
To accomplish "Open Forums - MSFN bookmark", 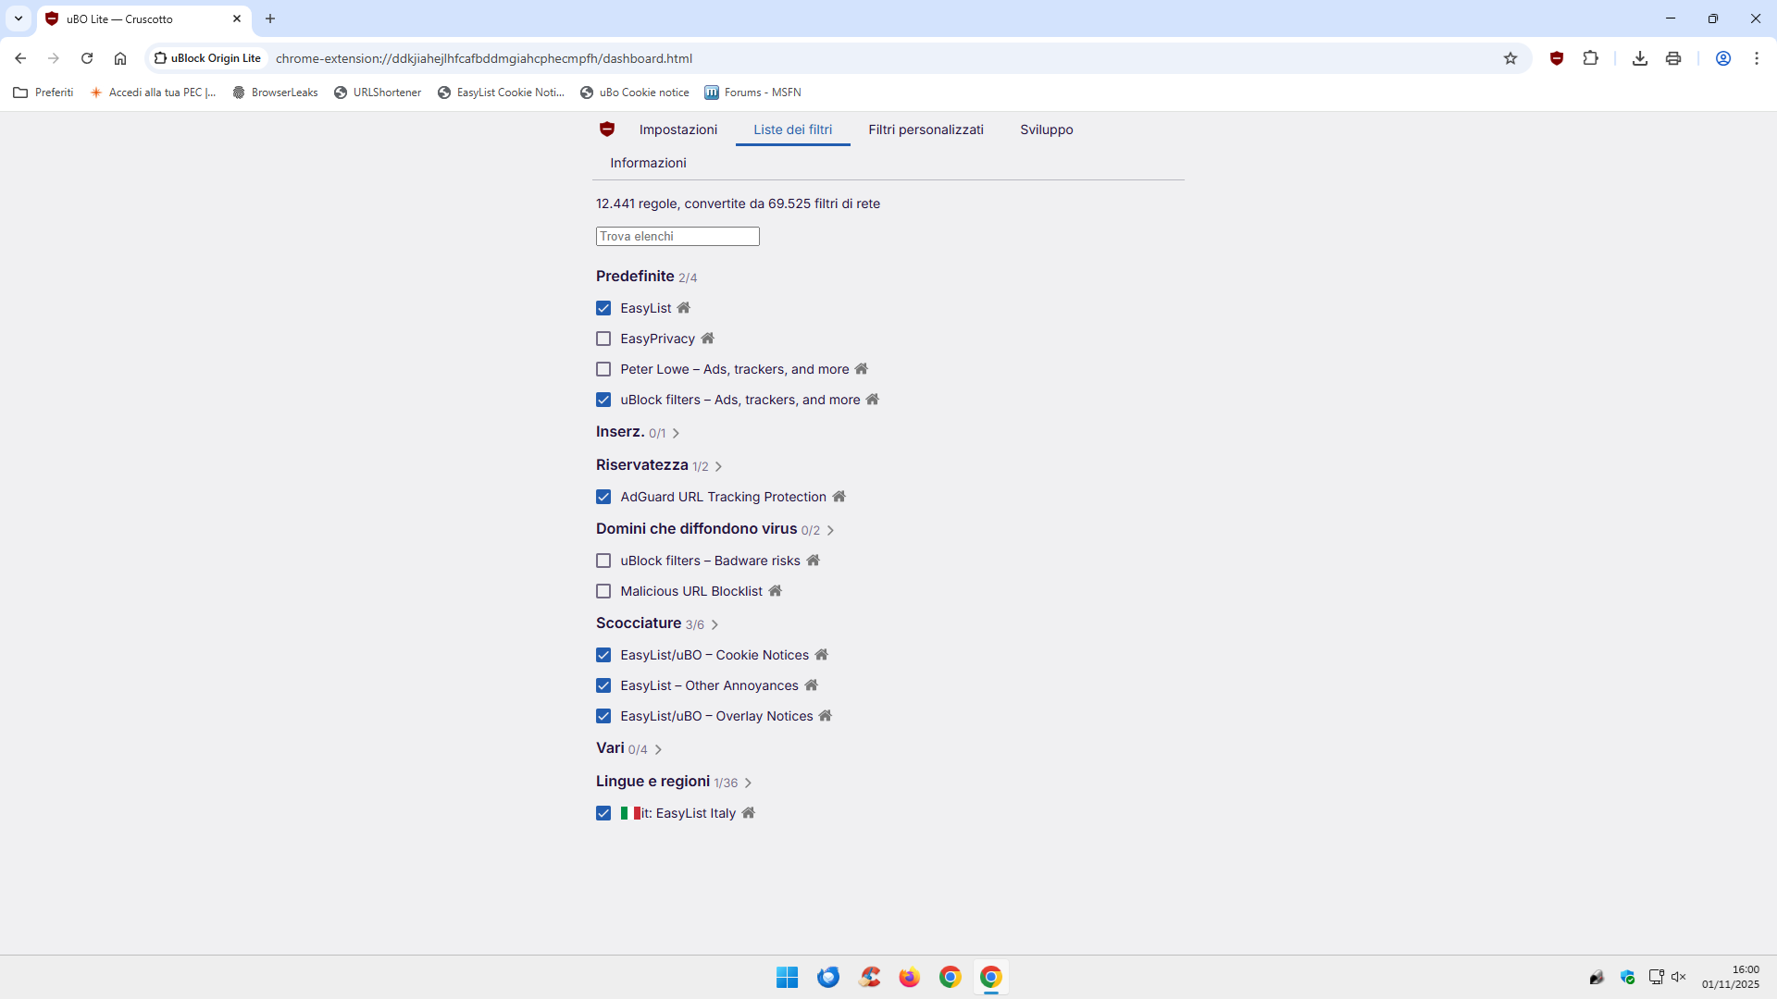I will 753,92.
